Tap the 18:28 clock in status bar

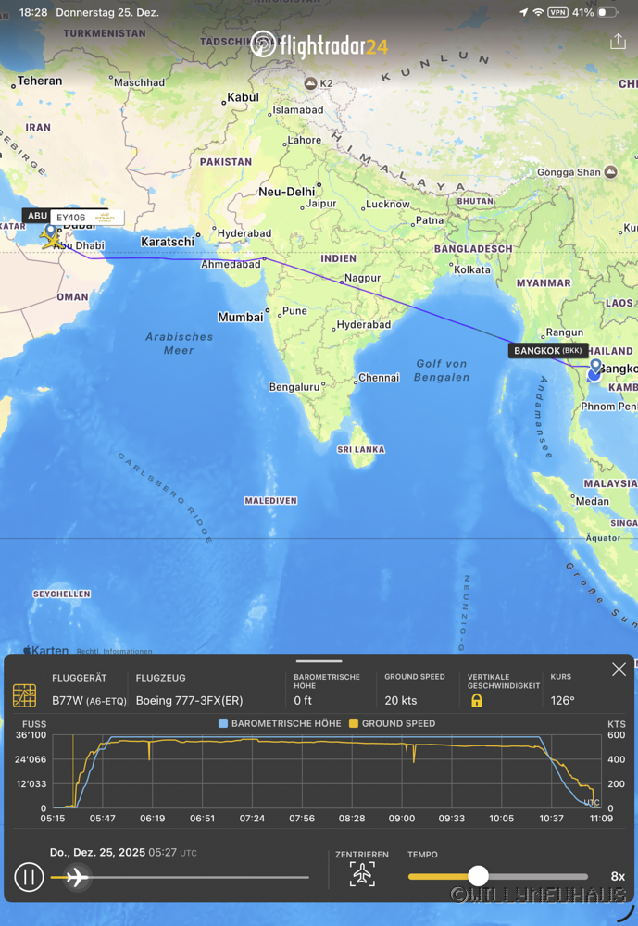(33, 12)
